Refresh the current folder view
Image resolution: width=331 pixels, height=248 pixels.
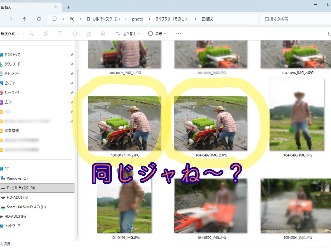tap(39, 19)
